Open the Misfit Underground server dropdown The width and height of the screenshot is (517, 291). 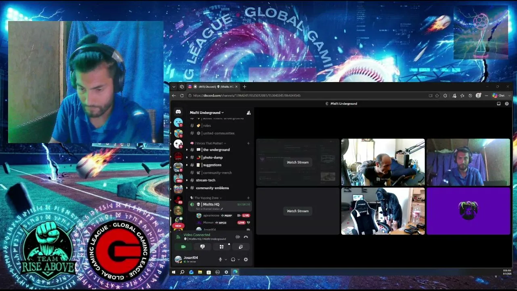207,112
